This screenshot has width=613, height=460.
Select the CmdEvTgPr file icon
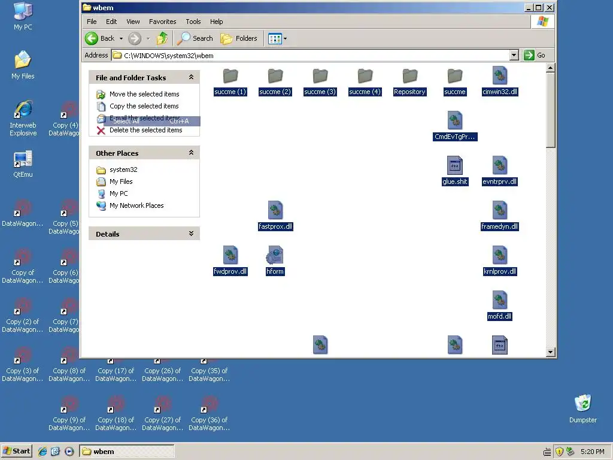[x=455, y=120]
